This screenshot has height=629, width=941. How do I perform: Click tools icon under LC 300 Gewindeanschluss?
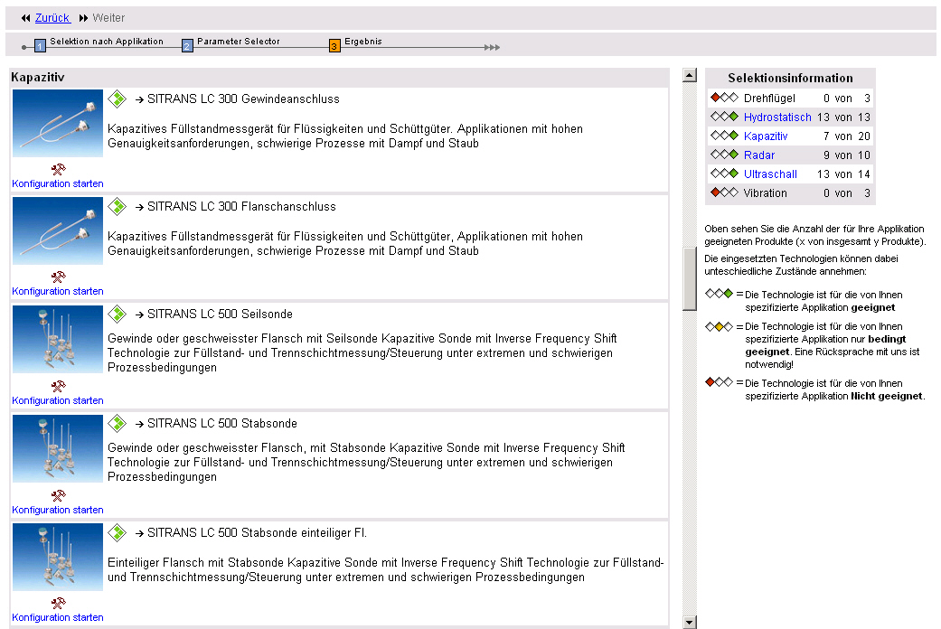point(58,169)
